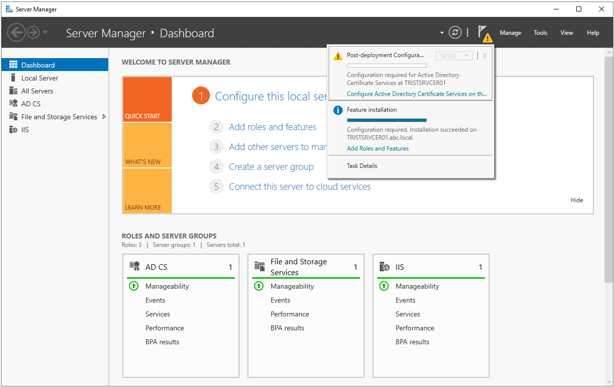
Task: Open the TASKS dropdown in notification panel
Action: pyautogui.click(x=454, y=56)
